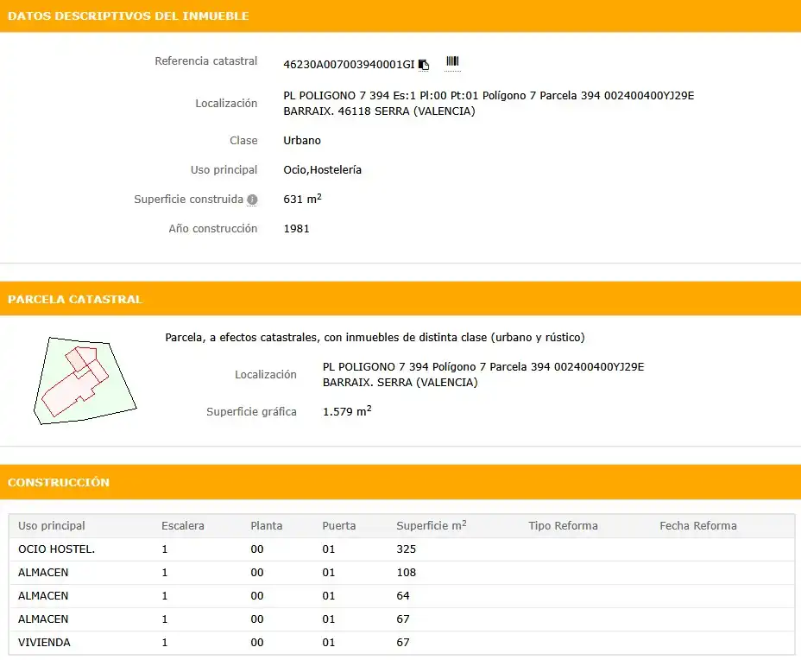This screenshot has width=801, height=660.
Task: Click the 'BARRAIX. 46118 SERRA (VALENCIA)' address line
Action: [379, 111]
